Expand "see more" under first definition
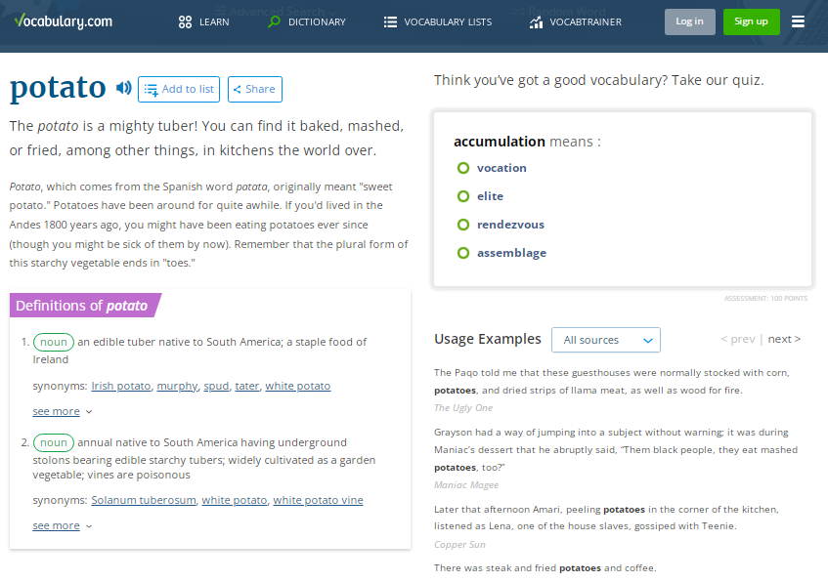 tap(62, 412)
